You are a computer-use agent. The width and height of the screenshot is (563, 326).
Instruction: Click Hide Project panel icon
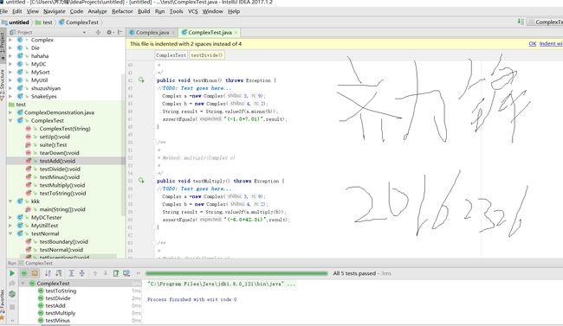[120, 32]
